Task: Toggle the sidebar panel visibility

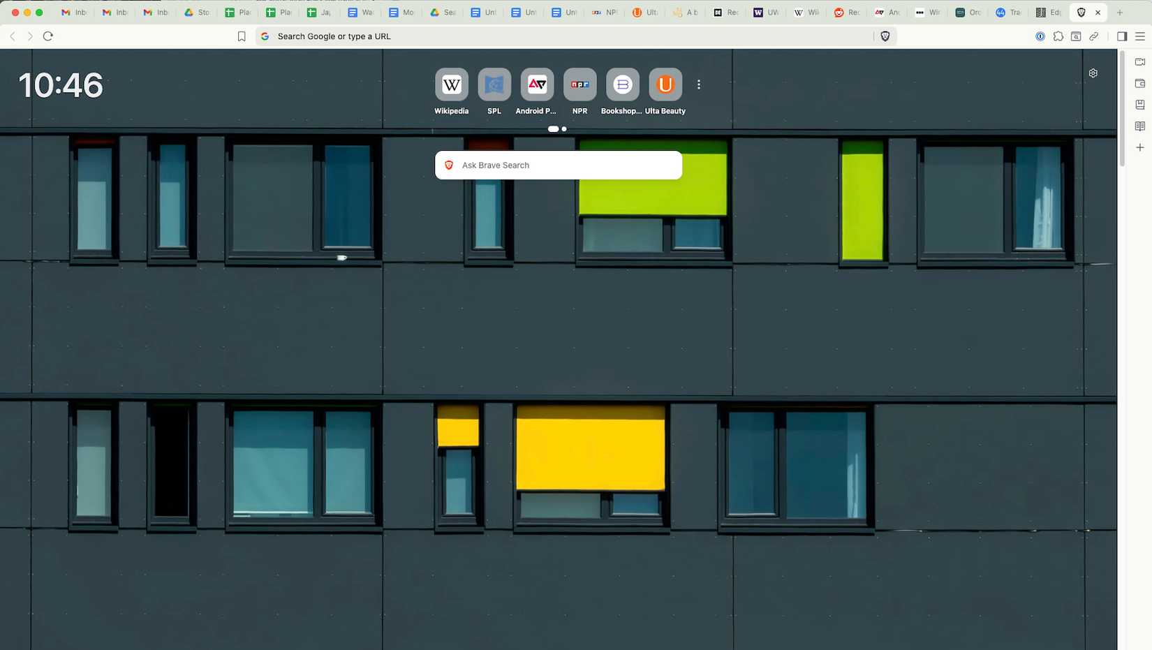Action: pos(1122,36)
